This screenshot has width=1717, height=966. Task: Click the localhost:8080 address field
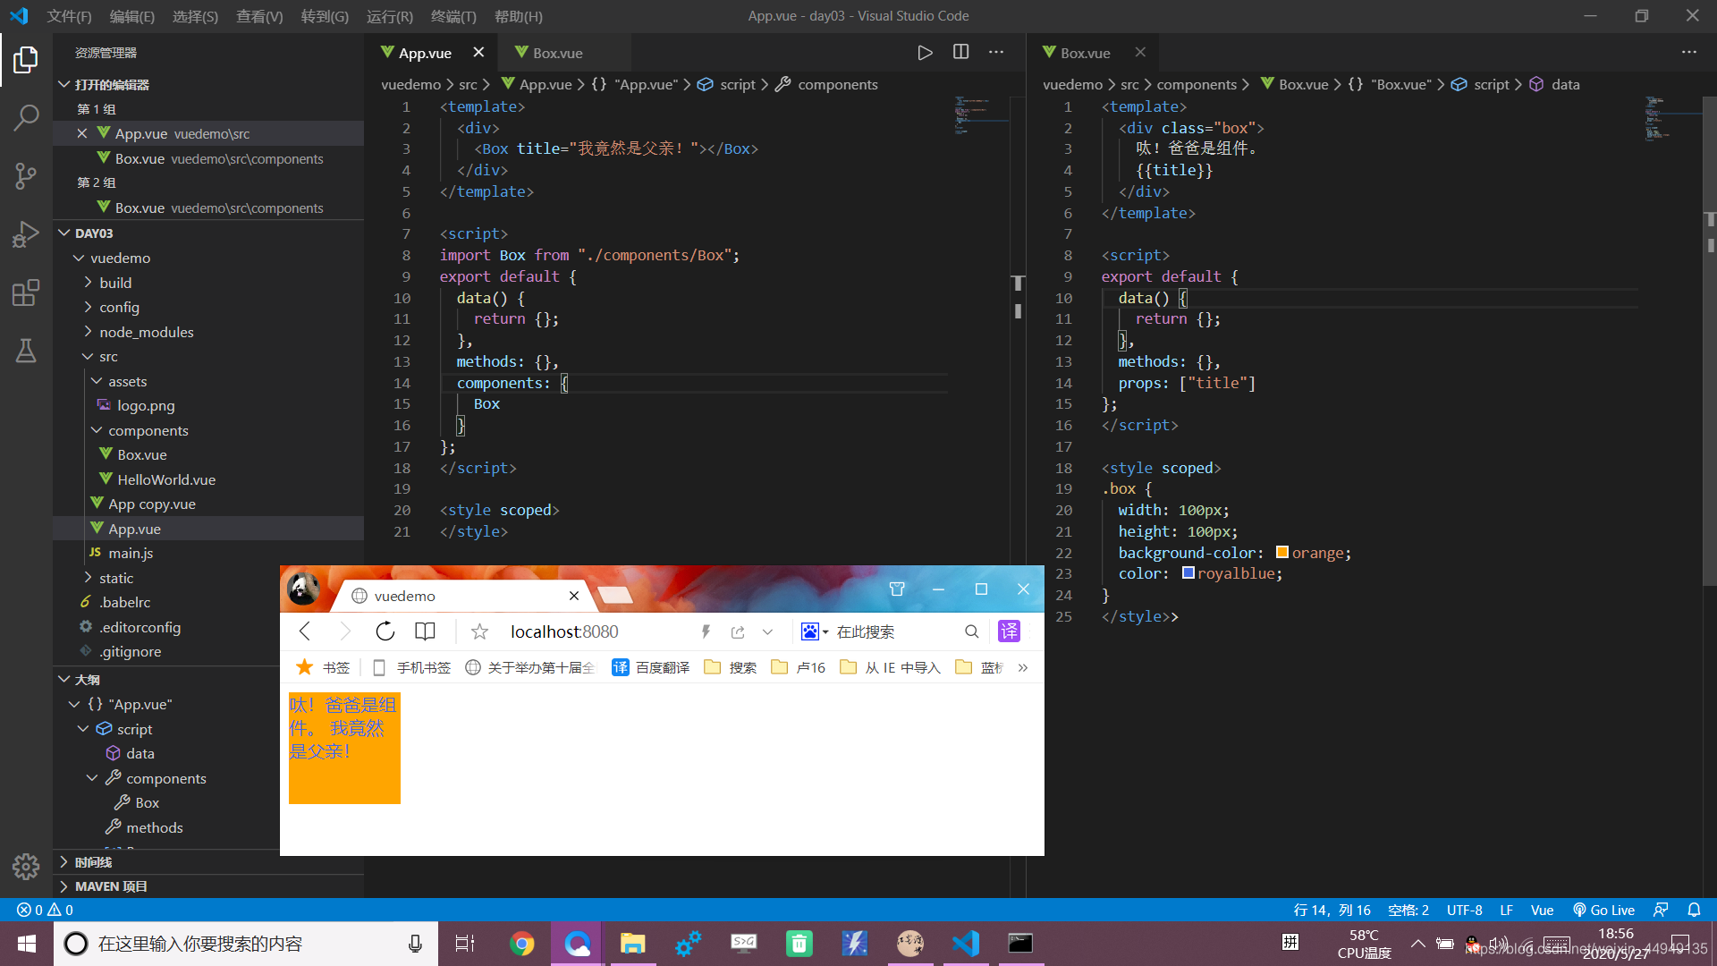coord(564,631)
